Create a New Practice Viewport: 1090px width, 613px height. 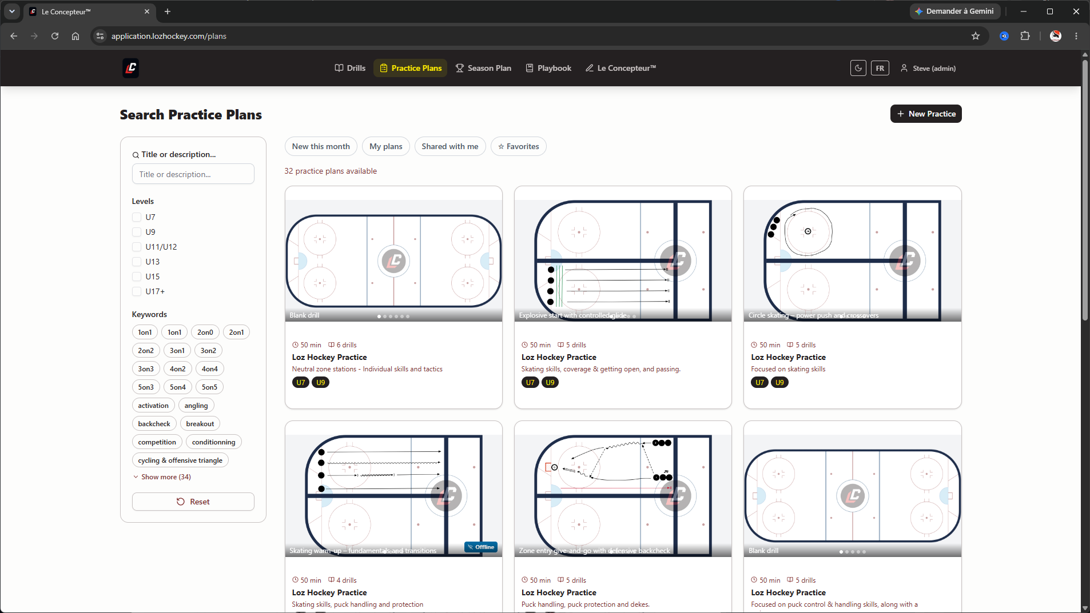[926, 114]
